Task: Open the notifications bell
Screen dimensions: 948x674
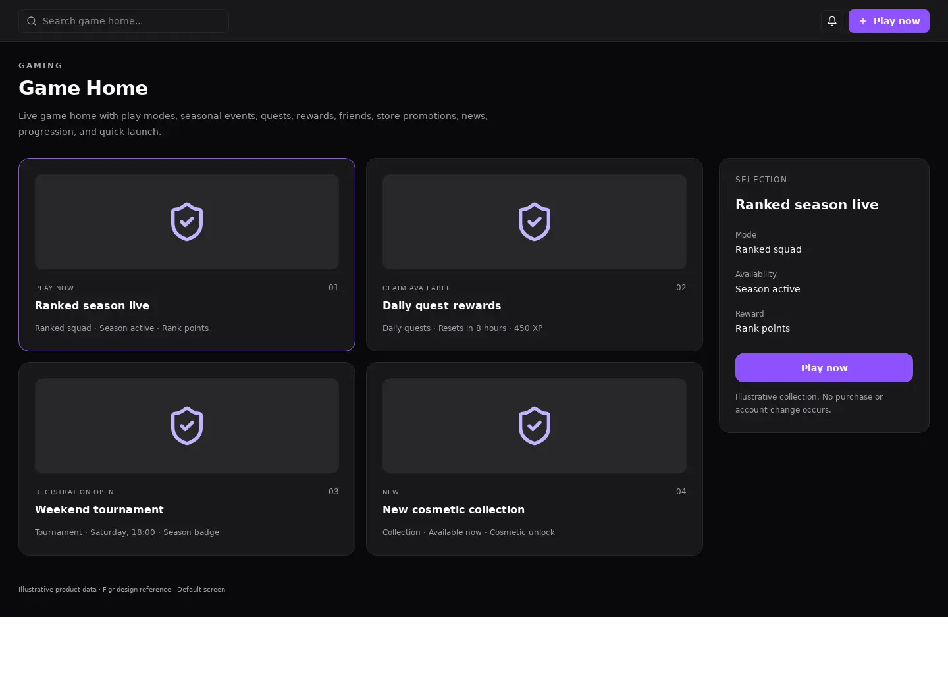Action: click(832, 21)
